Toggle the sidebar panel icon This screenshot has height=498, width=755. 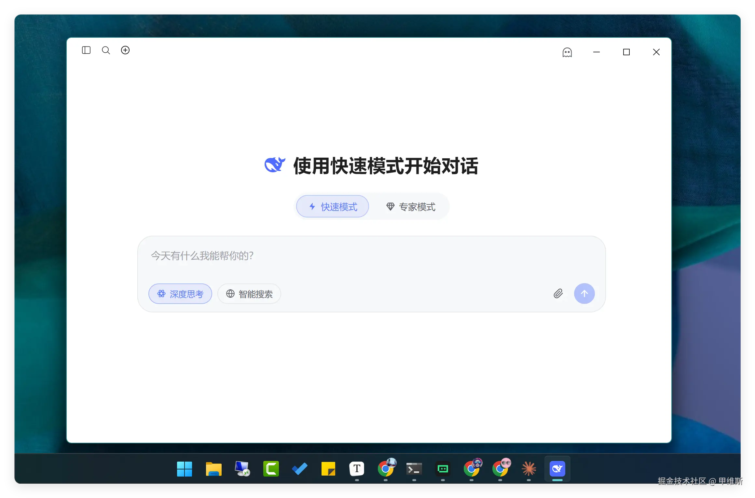pos(86,50)
